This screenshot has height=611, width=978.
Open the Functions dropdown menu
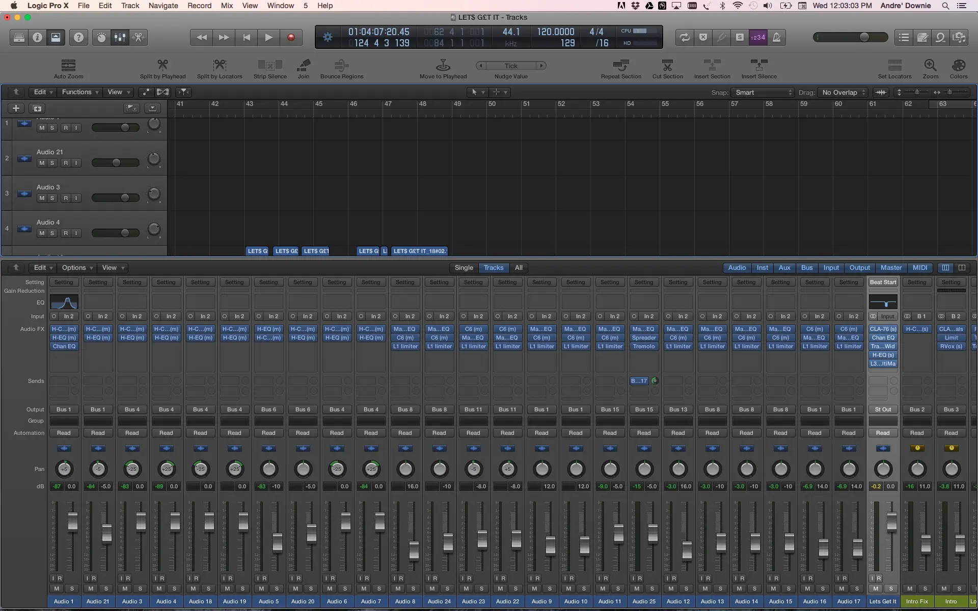[80, 92]
